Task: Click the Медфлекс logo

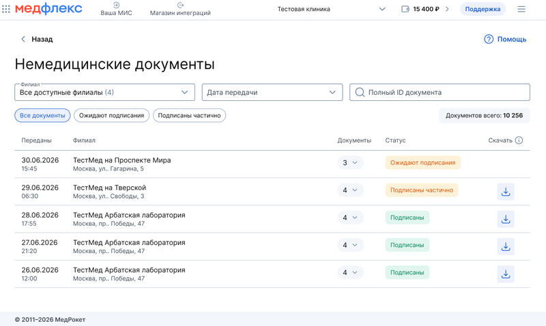Action: click(x=48, y=9)
